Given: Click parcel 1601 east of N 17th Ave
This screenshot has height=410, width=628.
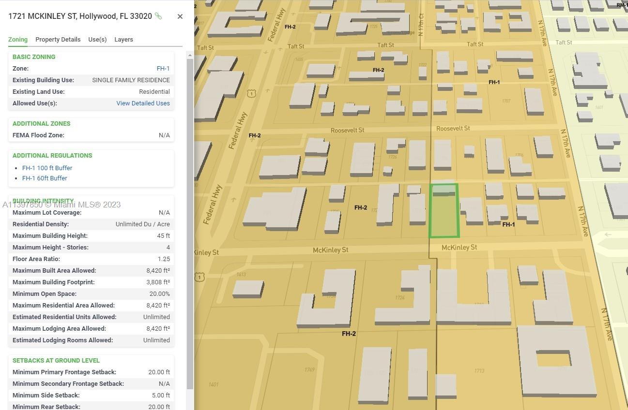Looking at the screenshot, I should (599, 107).
